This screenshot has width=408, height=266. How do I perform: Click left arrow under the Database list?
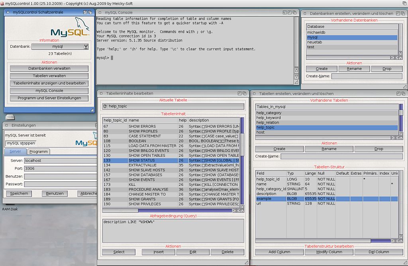point(392,58)
